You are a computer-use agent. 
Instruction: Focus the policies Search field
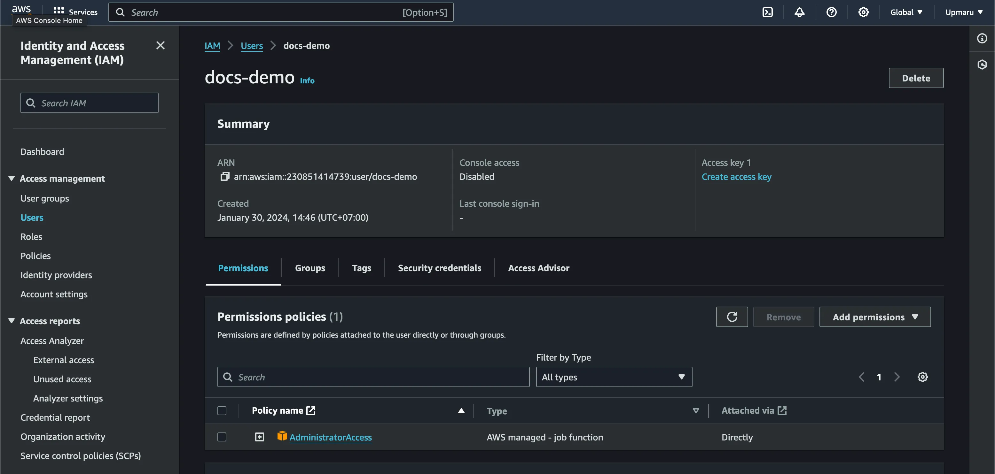click(373, 377)
